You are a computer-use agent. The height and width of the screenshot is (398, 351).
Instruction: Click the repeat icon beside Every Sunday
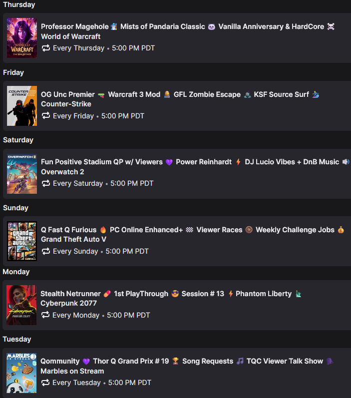(45, 251)
